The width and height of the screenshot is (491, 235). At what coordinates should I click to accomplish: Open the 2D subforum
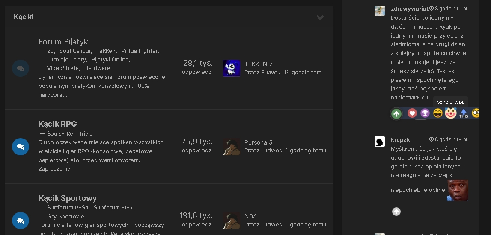51,51
